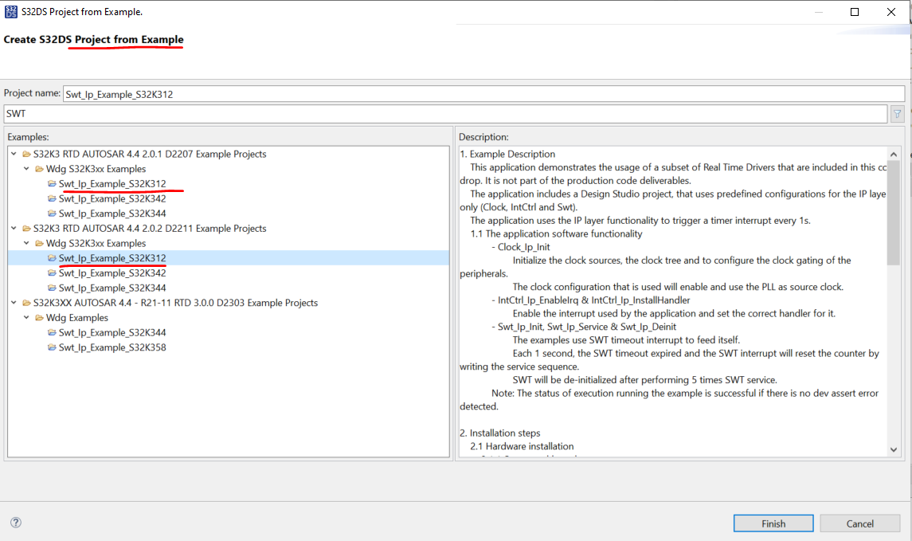
Task: Click the folder icon beside Wdg Examples
Action: (x=39, y=318)
